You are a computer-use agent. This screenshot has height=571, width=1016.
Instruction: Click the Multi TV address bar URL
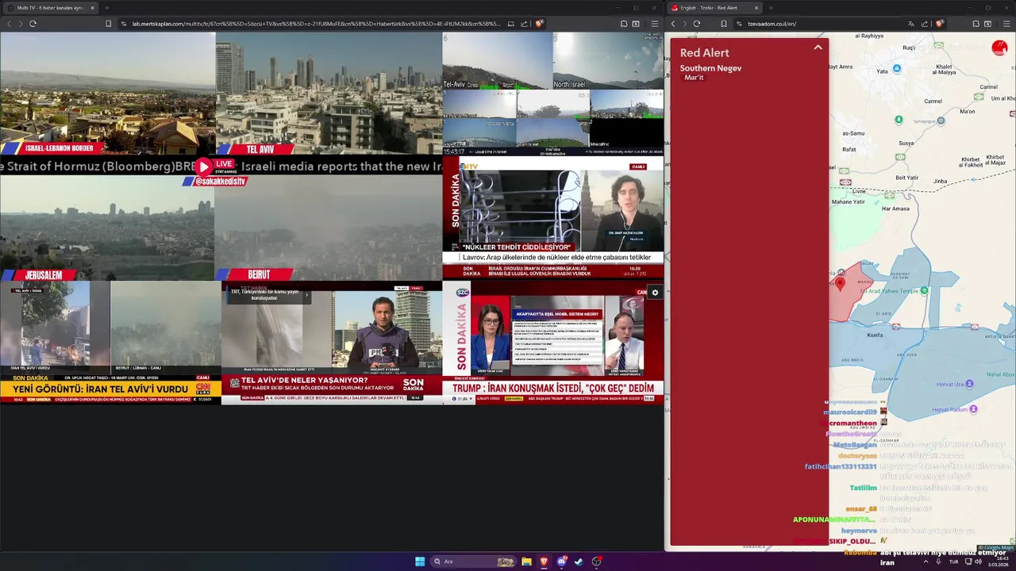[x=316, y=24]
